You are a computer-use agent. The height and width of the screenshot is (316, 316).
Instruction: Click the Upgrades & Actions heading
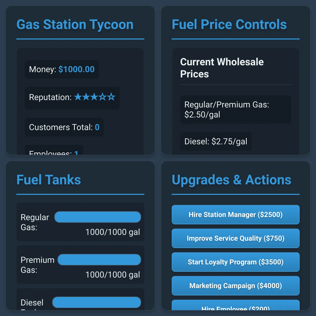click(x=231, y=180)
